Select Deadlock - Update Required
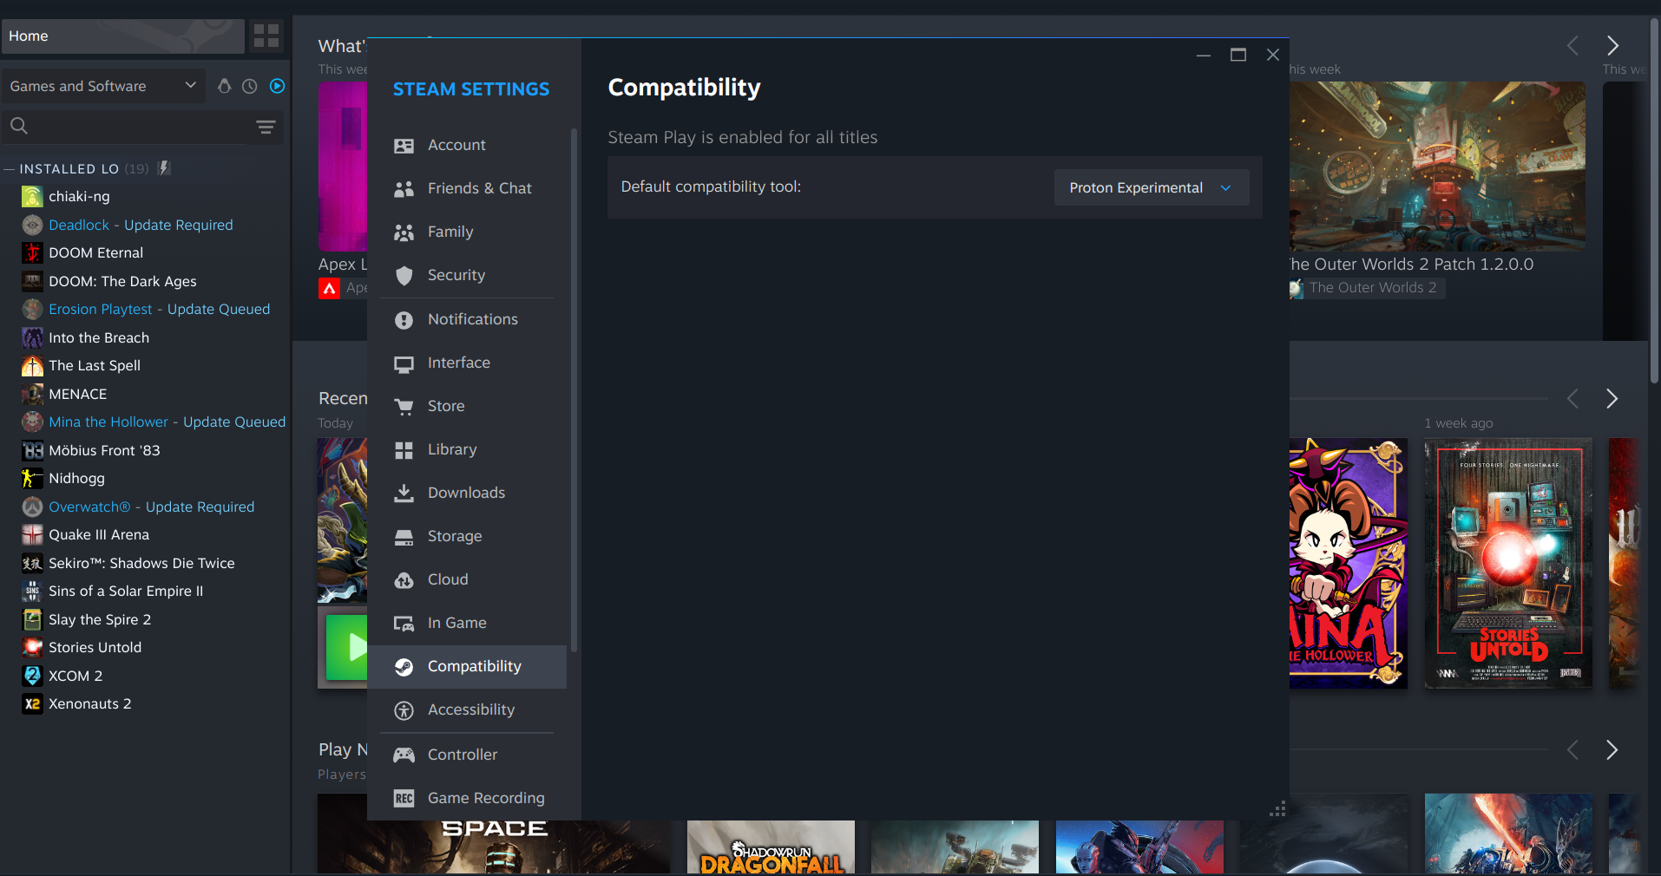Image resolution: width=1661 pixels, height=876 pixels. point(141,225)
